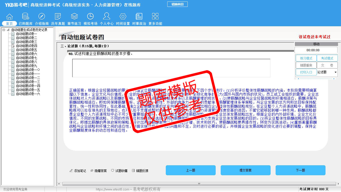This screenshot has width=341, height=192.
Task: Open the 已购题库 database icon
Action: 25,17
